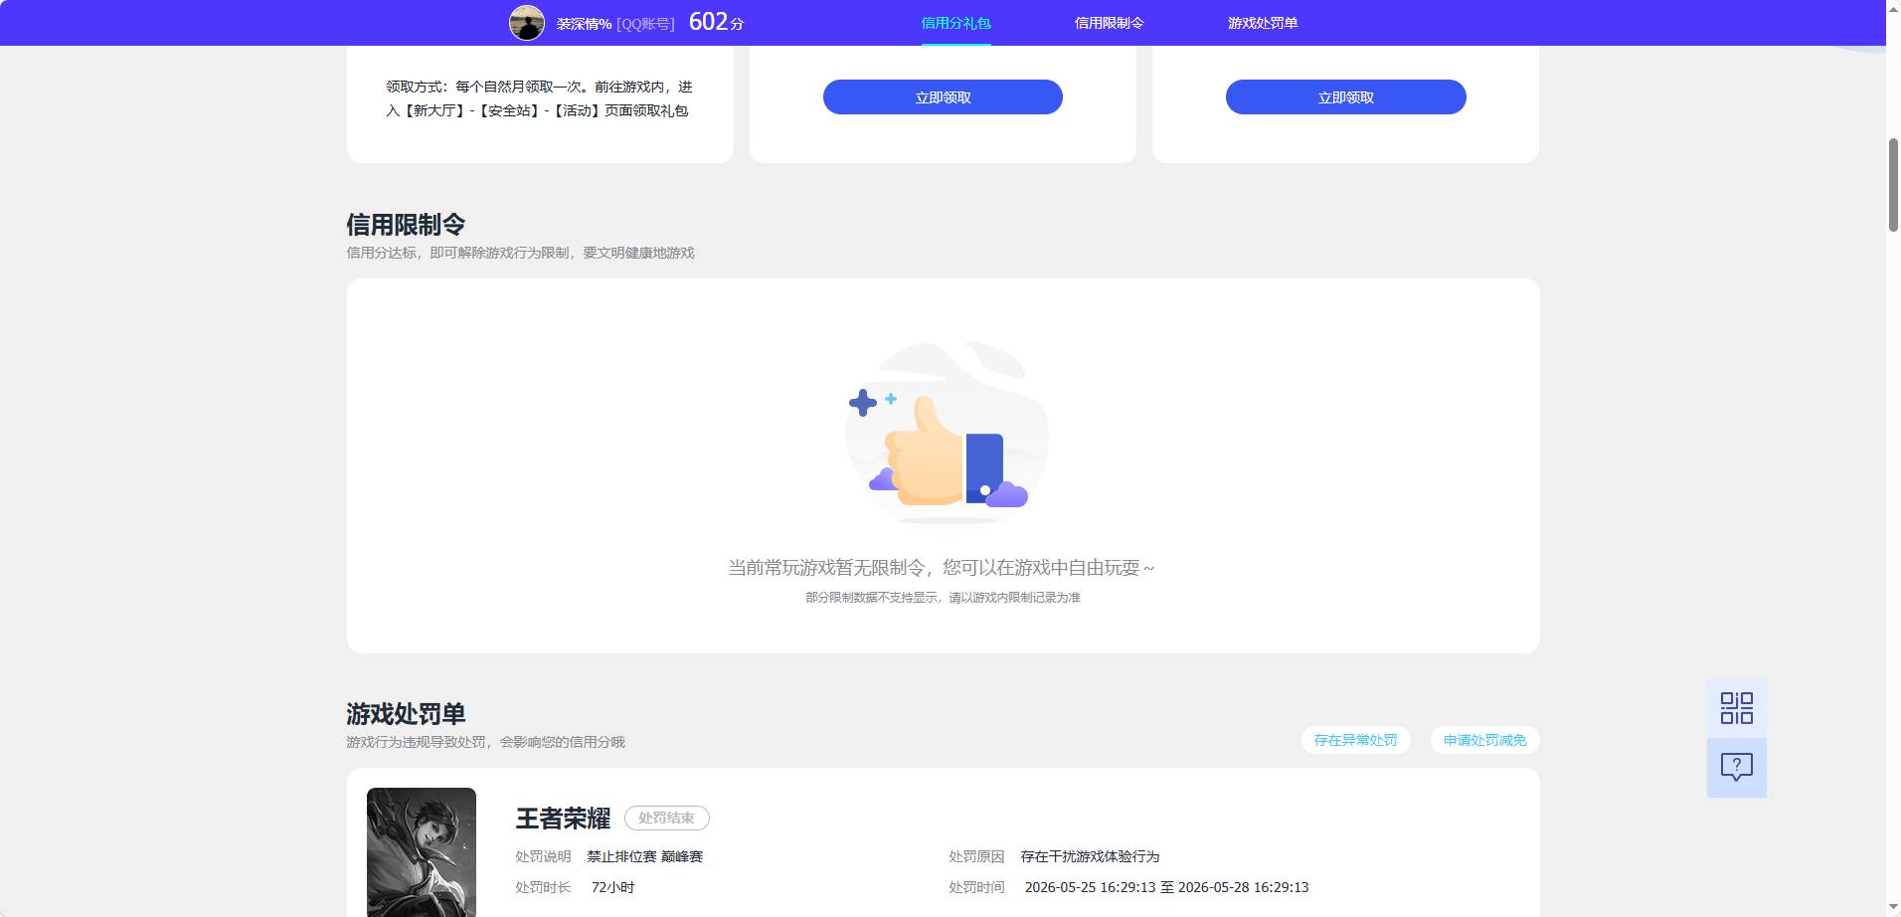Click the 王者荣耀 game title

(x=563, y=818)
